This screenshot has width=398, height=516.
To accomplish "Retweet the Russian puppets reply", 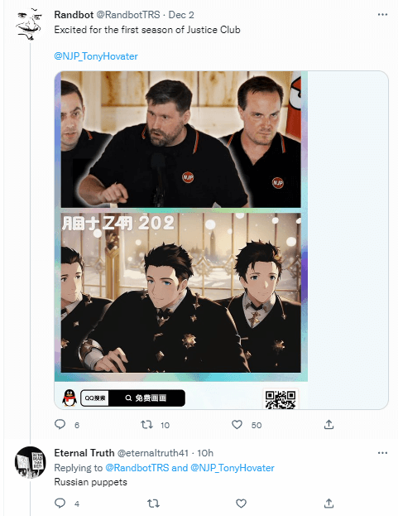I will [153, 503].
